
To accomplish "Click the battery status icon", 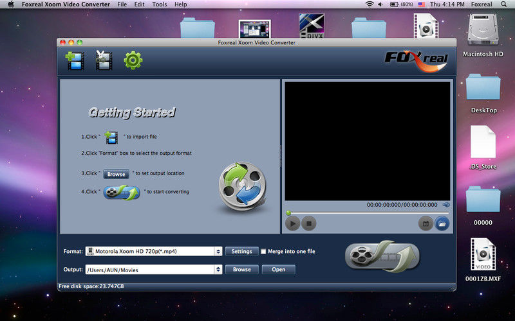I will pyautogui.click(x=401, y=4).
